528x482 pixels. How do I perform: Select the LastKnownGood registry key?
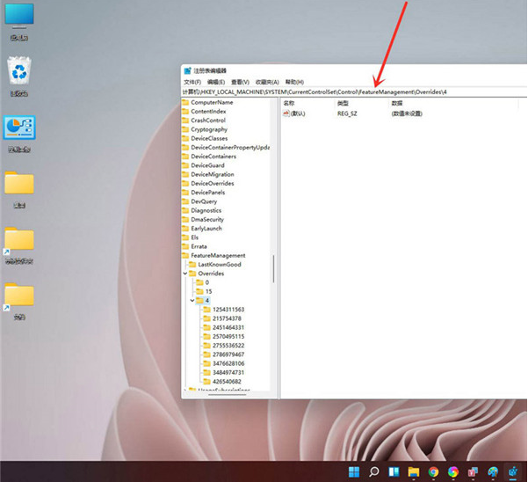coord(219,264)
